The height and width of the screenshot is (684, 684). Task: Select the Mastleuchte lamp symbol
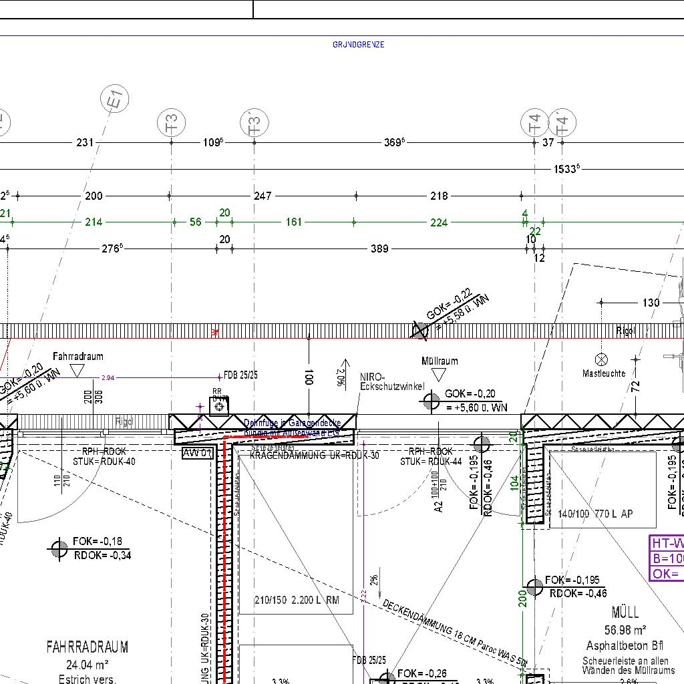click(x=601, y=359)
